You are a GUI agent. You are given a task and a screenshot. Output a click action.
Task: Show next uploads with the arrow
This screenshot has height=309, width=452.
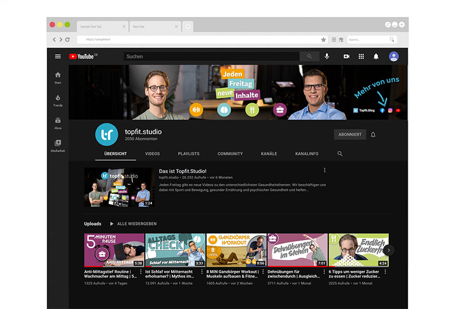tap(389, 250)
